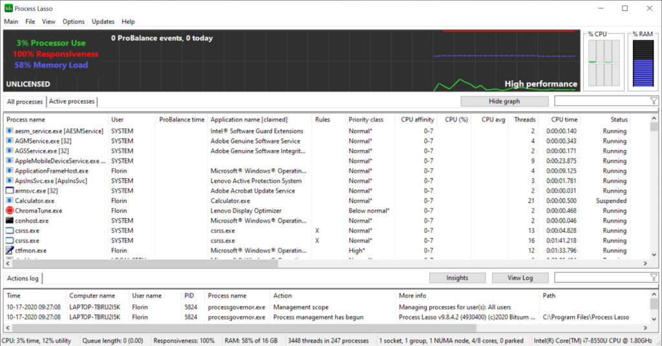Click the Insights button
Screen dimensions: 662x346
[457, 278]
